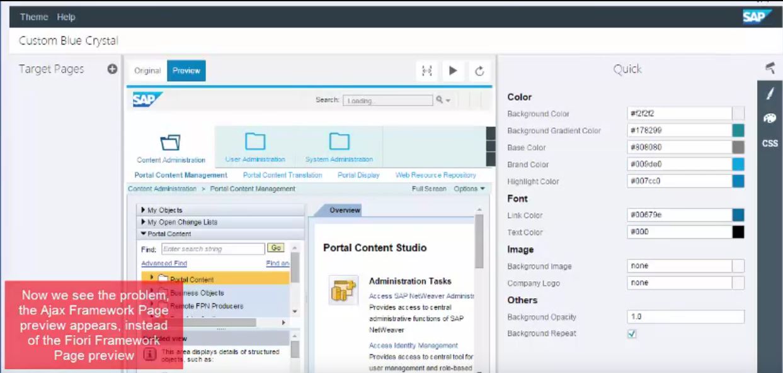
Task: Open User Administration folder icon
Action: pyautogui.click(x=255, y=142)
